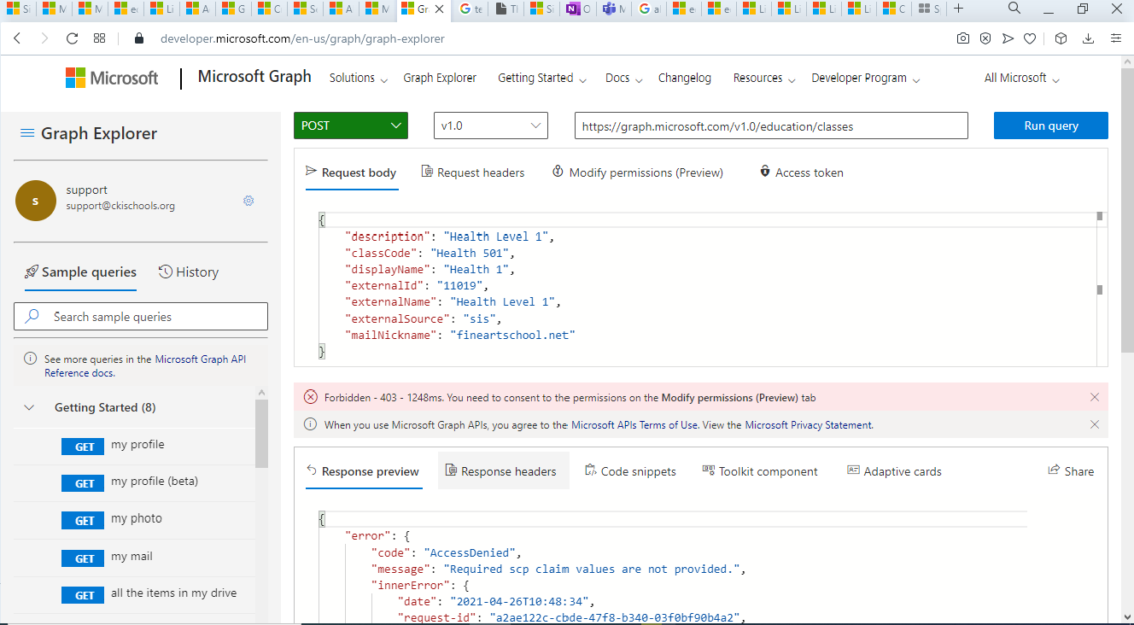Image resolution: width=1134 pixels, height=625 pixels.
Task: Switch to the Response headers tab
Action: tap(504, 471)
